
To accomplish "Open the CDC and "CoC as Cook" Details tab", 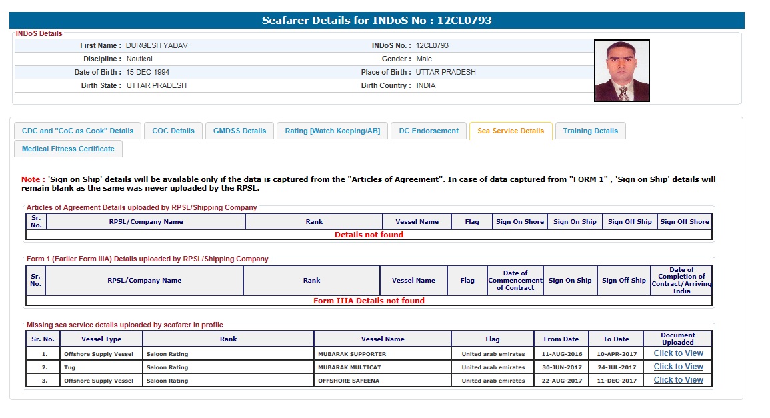I will pyautogui.click(x=77, y=131).
